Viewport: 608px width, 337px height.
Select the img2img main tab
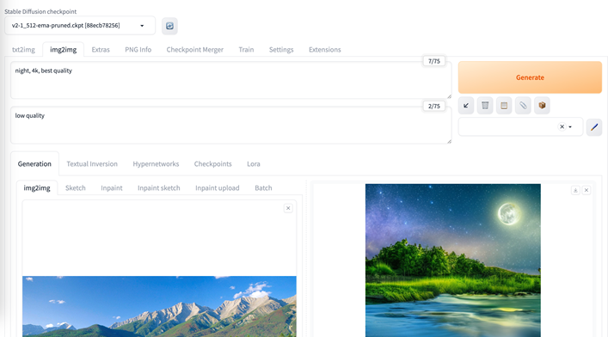(63, 50)
